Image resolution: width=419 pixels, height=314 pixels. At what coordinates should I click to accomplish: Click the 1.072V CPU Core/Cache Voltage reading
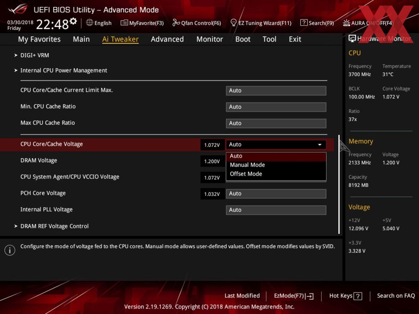[212, 145]
